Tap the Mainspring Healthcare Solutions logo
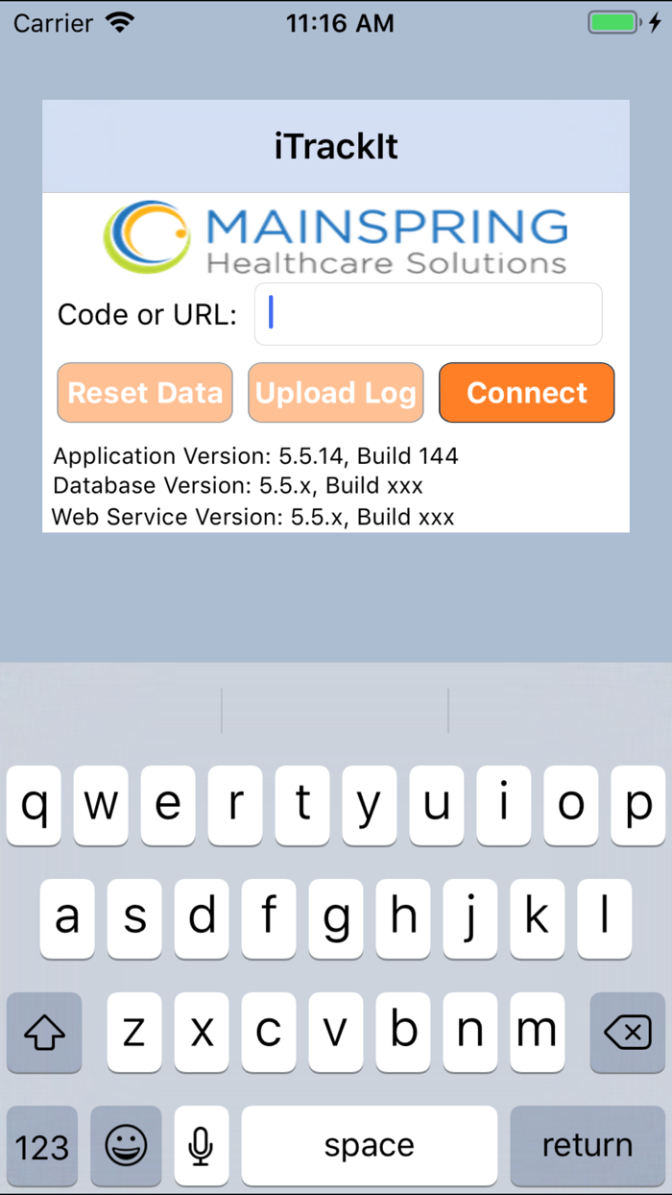 [336, 237]
